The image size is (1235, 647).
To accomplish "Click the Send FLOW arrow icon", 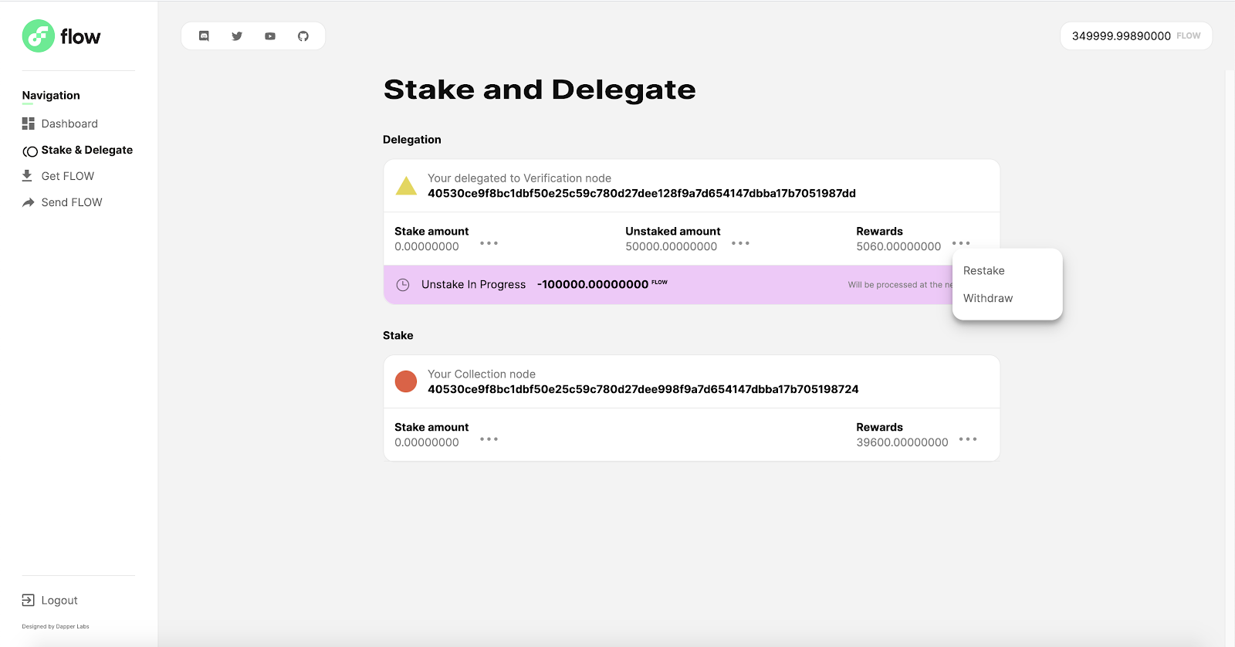I will pos(29,202).
